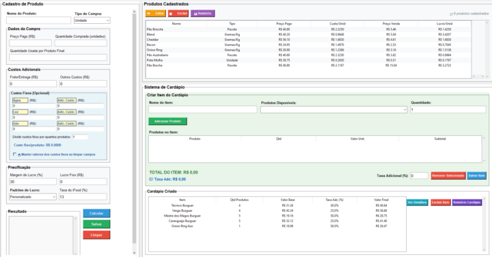This screenshot has height=257, width=492.
Task: Select Mestre dos Magos Burguer menu item
Action: (x=277, y=216)
